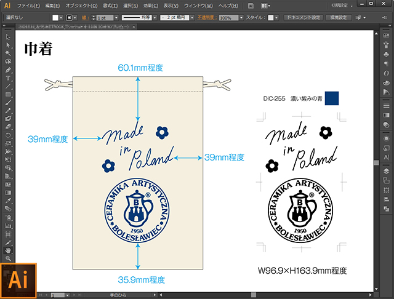Select the Symbol Sprayer tool

(x=8, y=217)
